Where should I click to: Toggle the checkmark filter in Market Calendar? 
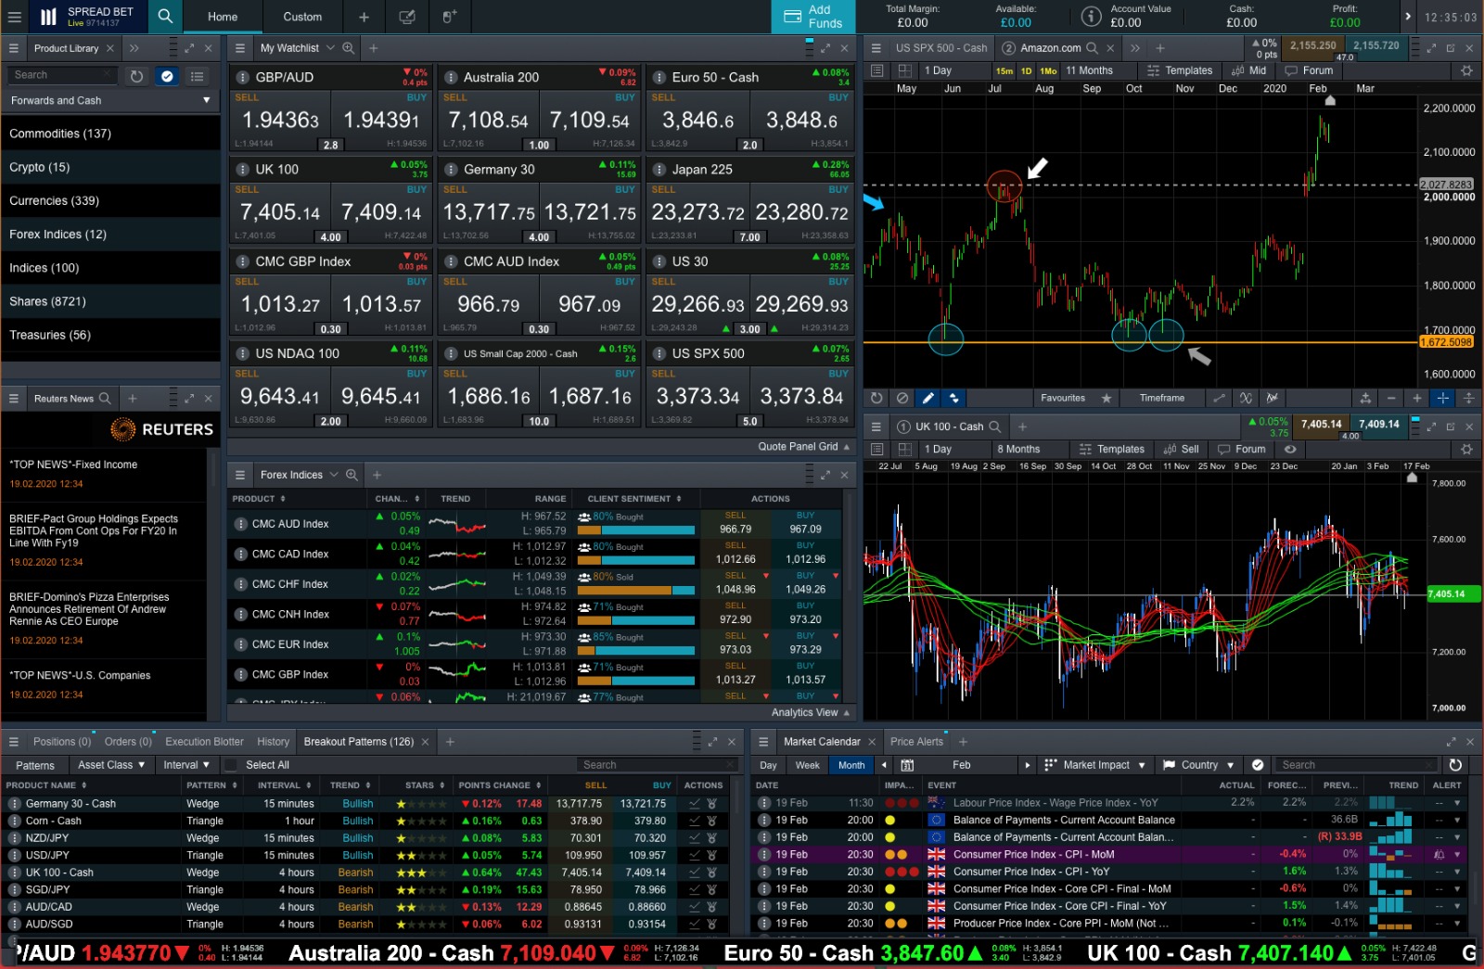coord(1258,765)
